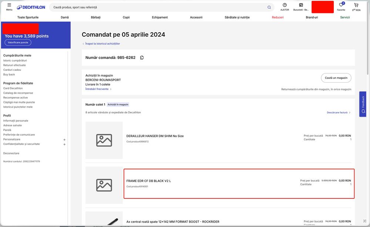Click the Feedback side tab
This screenshot has width=370, height=227.
tap(363, 104)
